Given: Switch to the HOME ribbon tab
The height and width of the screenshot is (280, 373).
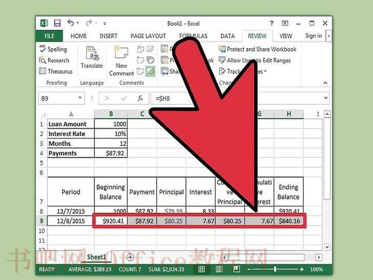Looking at the screenshot, I should [78, 36].
